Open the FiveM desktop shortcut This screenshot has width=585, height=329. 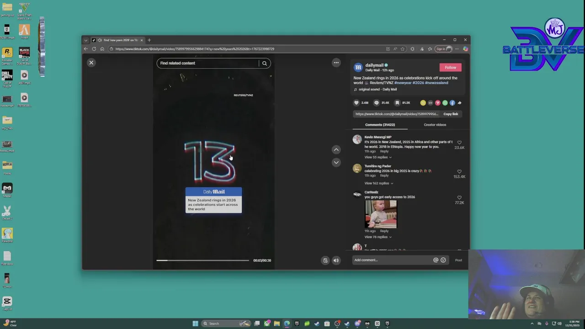(x=24, y=32)
